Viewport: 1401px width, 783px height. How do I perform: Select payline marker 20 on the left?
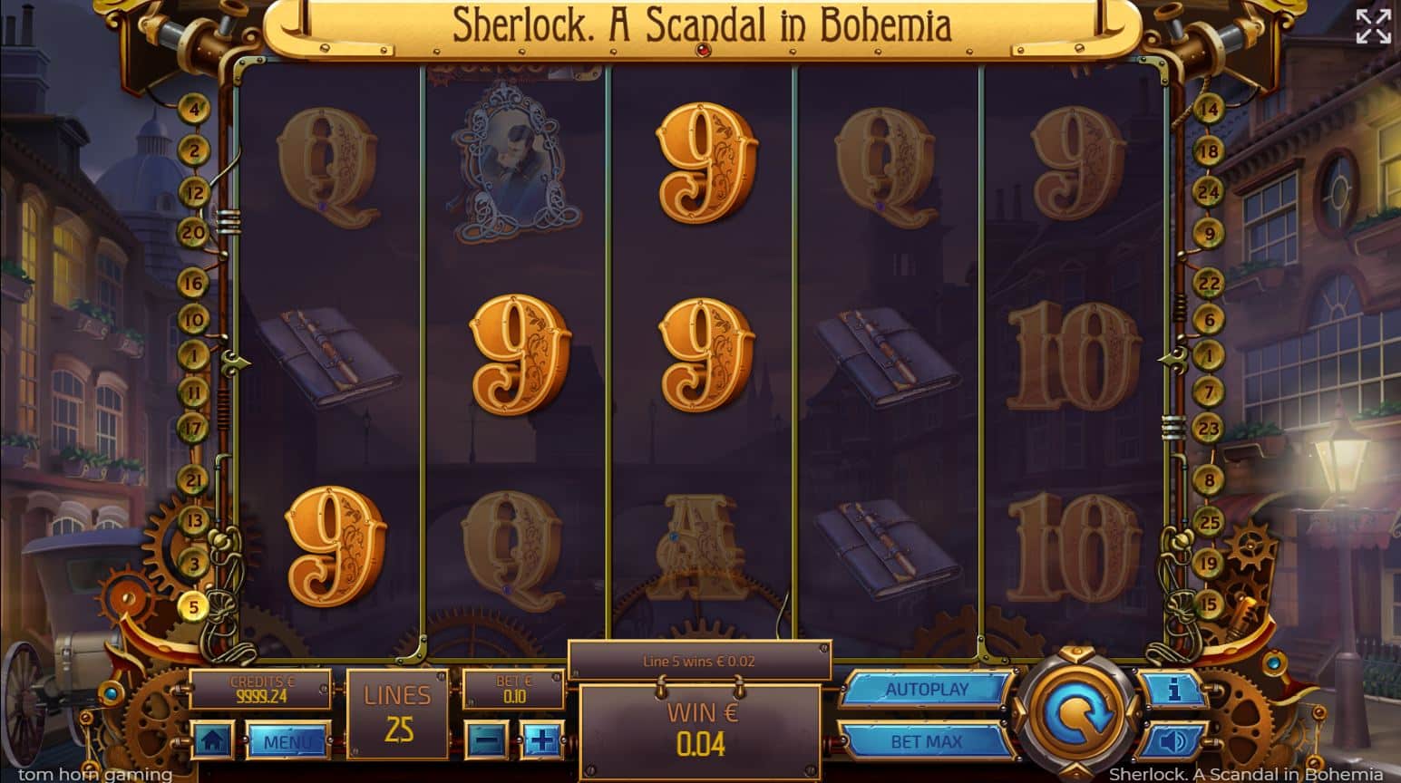(193, 232)
